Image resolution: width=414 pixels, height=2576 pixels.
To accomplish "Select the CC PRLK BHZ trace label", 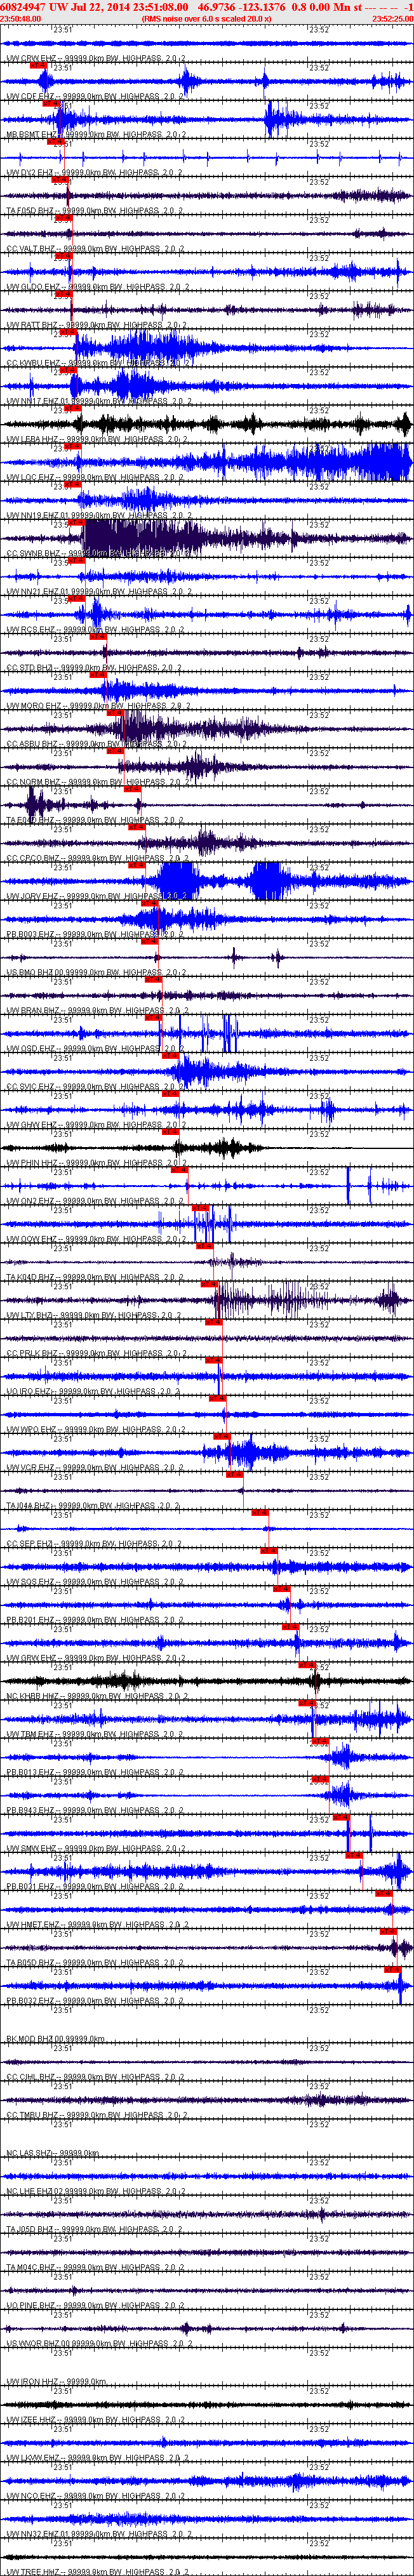I will (x=95, y=1354).
